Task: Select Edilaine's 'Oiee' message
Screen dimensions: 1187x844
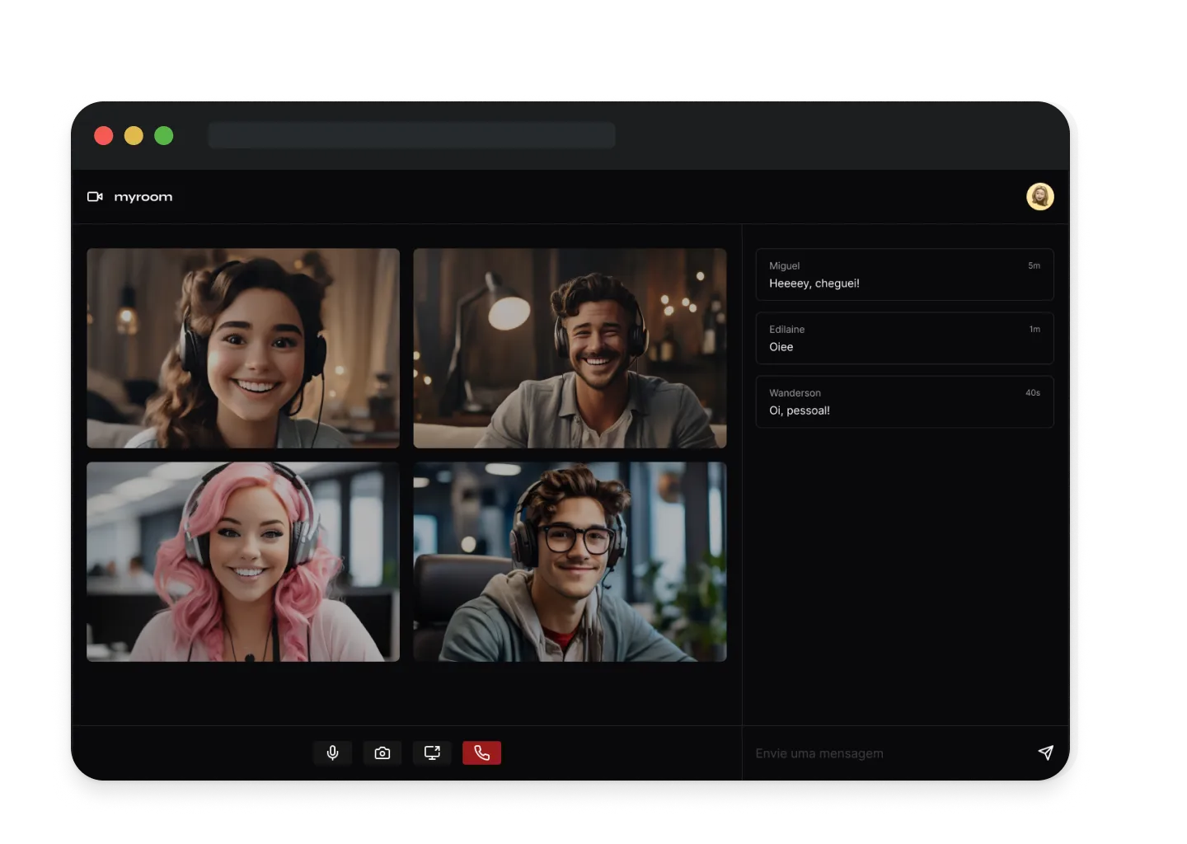Action: (x=904, y=338)
